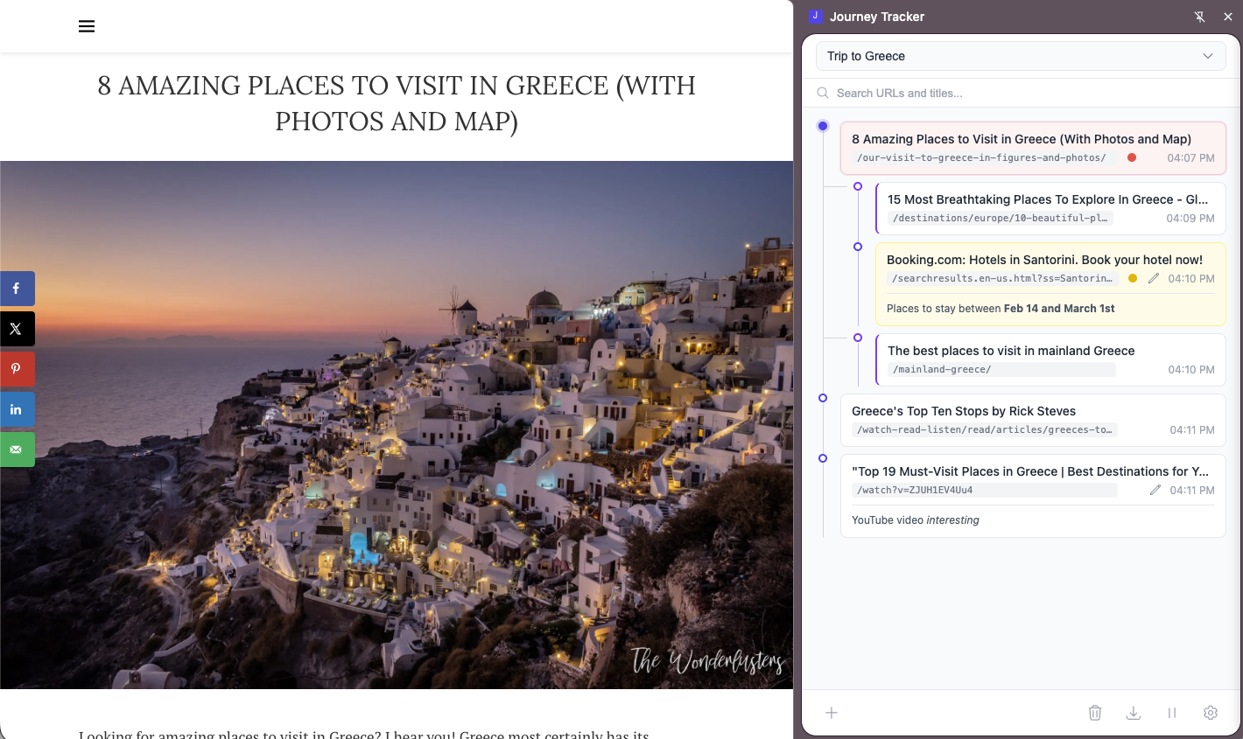Share the article via email icon
The width and height of the screenshot is (1243, 739).
[17, 450]
